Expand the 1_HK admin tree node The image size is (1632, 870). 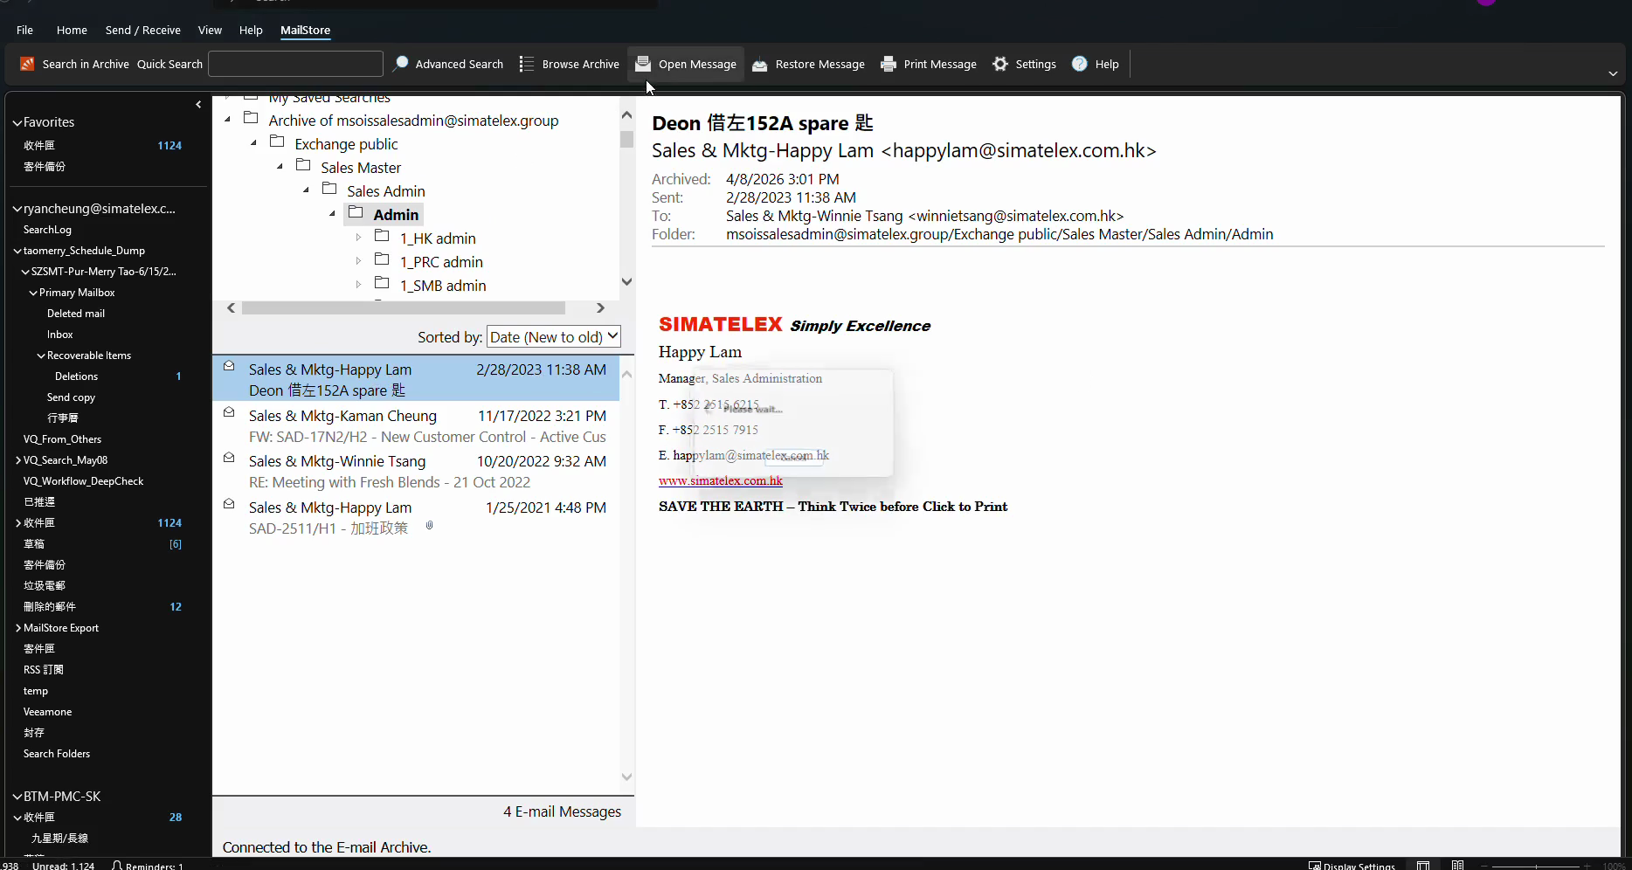(358, 238)
